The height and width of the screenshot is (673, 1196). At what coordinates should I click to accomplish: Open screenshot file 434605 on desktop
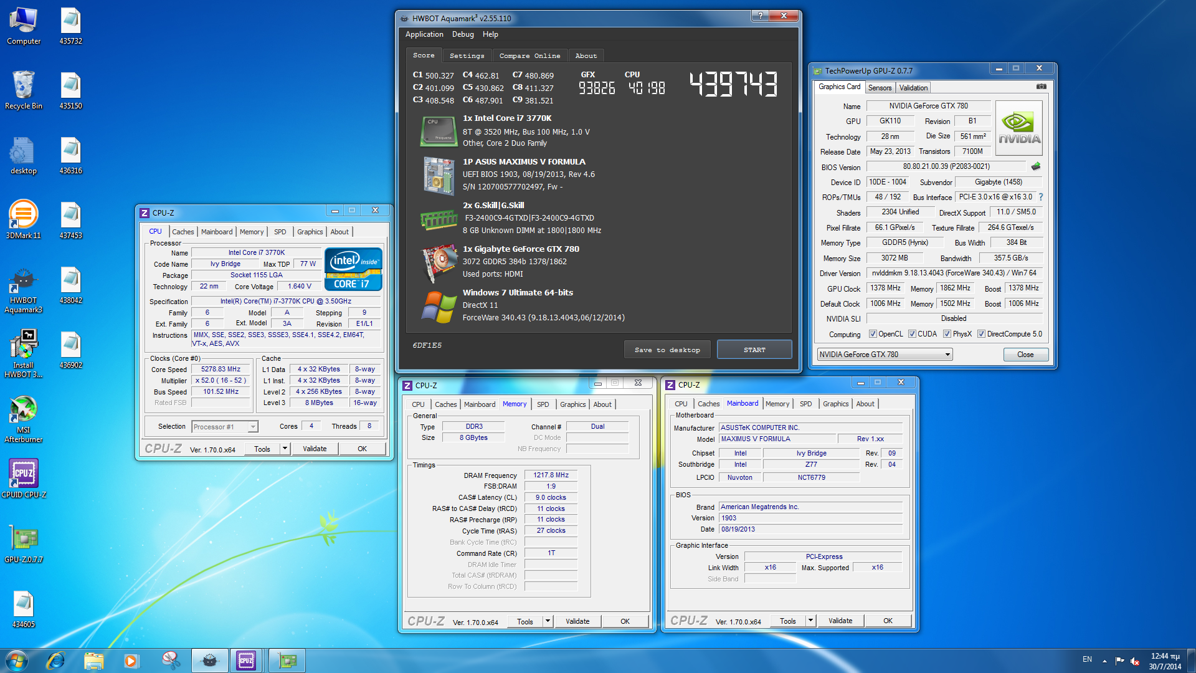[24, 609]
